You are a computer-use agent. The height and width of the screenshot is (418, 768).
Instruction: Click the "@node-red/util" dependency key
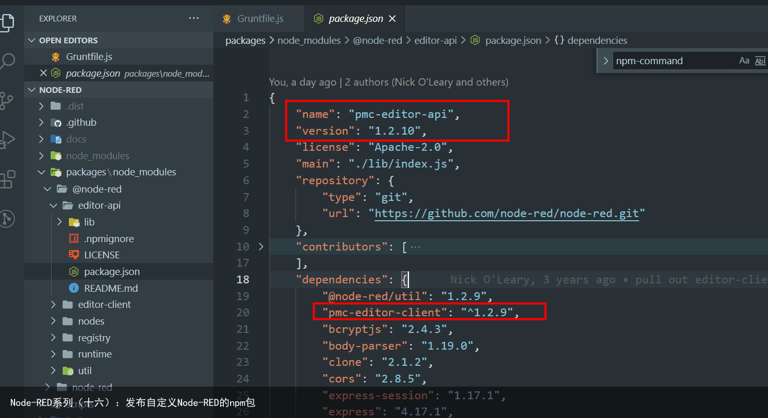click(375, 296)
